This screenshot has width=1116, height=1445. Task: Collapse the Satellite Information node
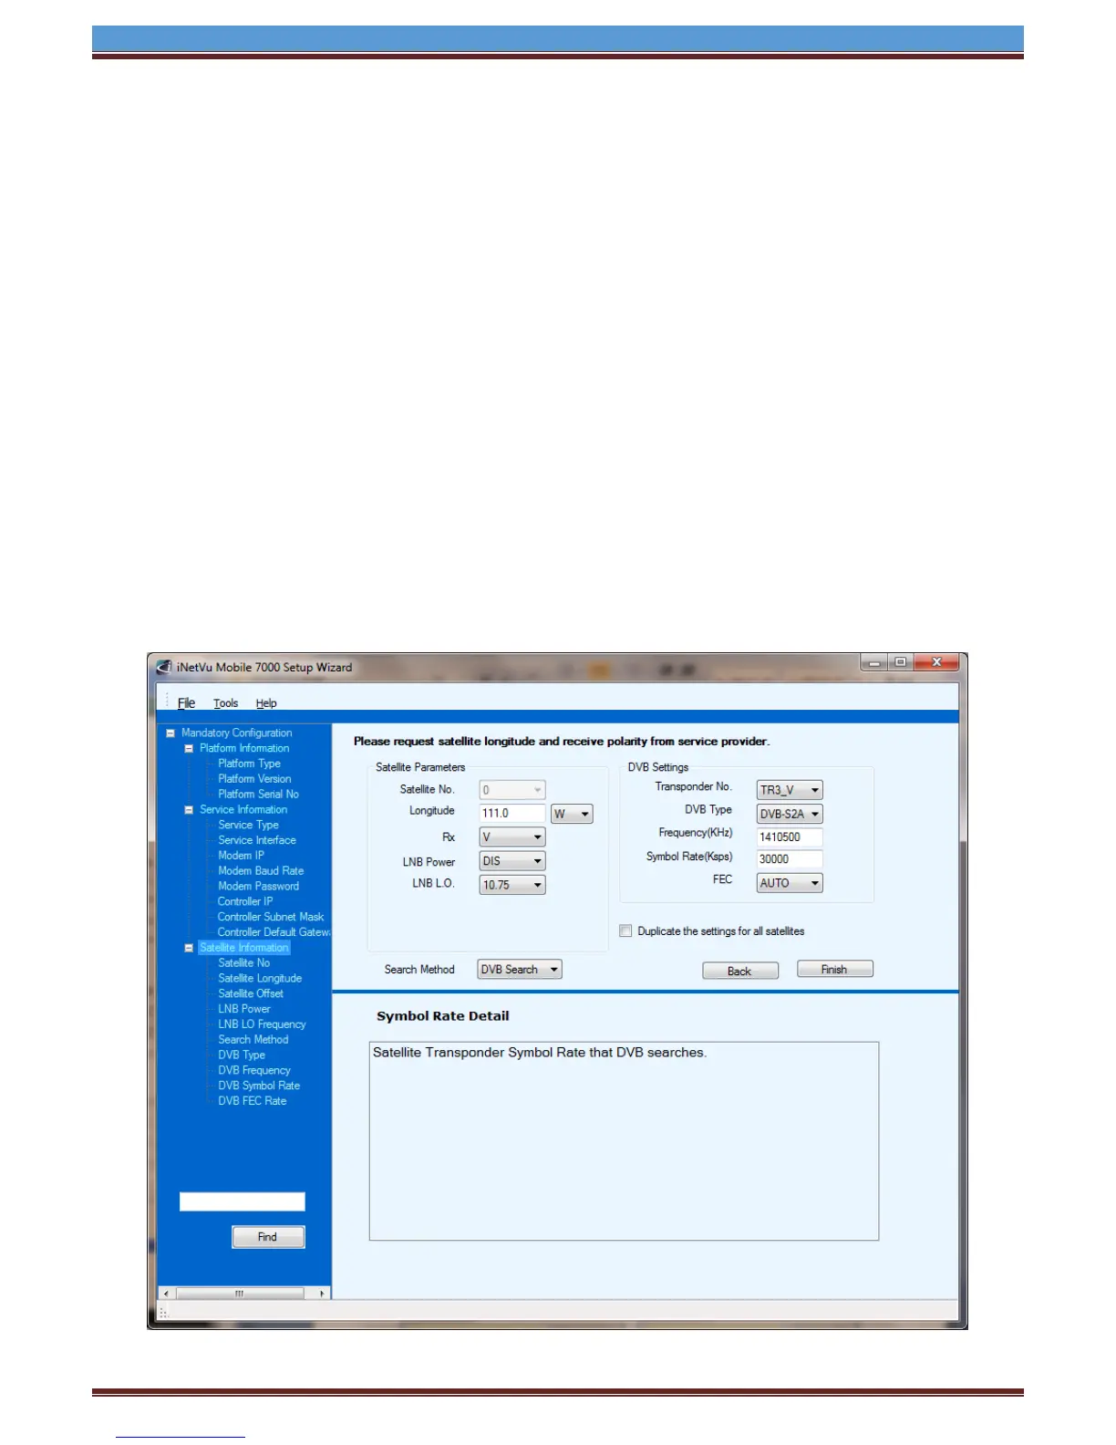point(189,948)
